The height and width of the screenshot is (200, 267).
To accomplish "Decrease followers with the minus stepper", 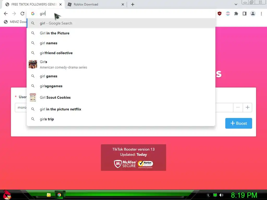I will click(238, 107).
